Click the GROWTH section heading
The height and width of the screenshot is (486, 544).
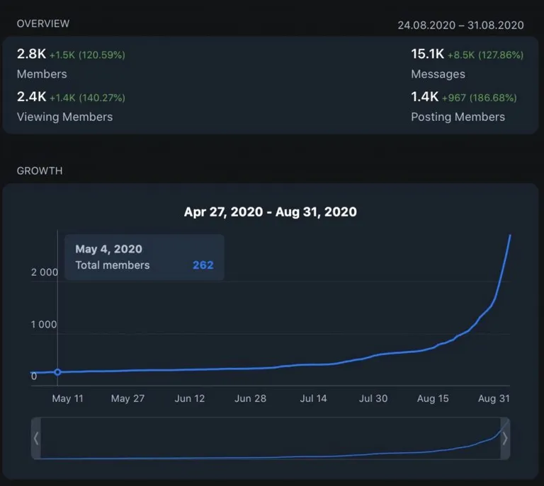(x=40, y=170)
